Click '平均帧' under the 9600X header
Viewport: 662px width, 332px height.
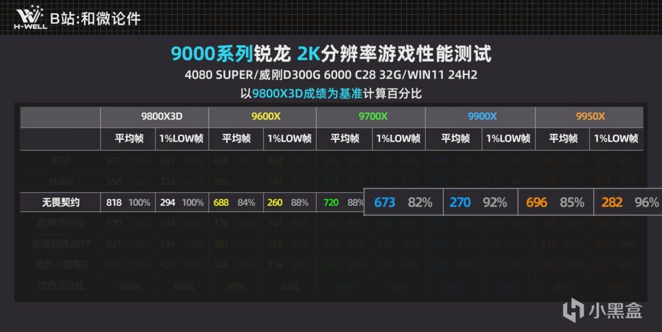click(236, 139)
